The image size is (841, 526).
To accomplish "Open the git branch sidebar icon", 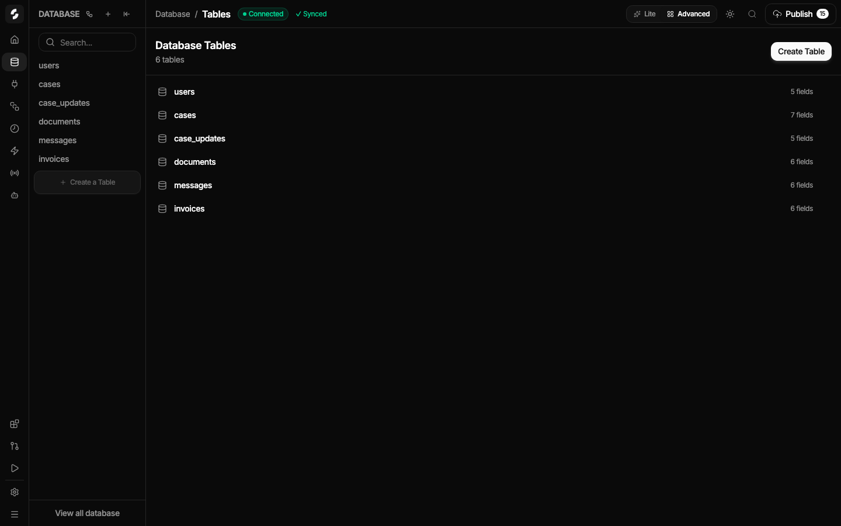I will [x=15, y=446].
